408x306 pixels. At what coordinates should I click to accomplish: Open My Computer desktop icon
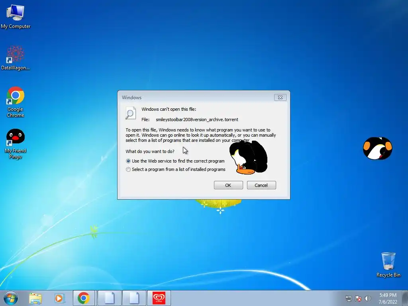[16, 16]
